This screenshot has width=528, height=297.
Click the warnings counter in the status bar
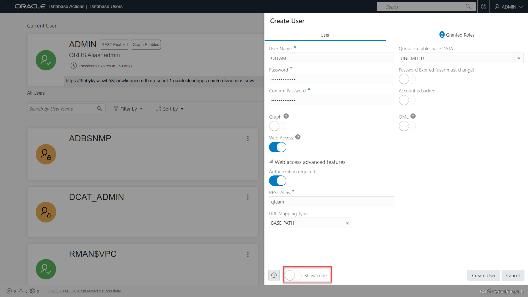tap(21, 291)
